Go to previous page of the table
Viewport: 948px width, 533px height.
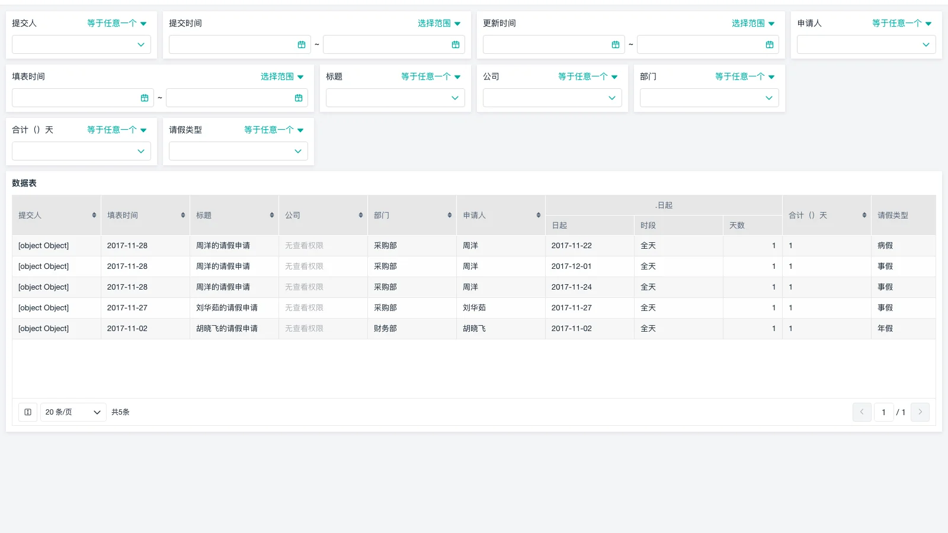pyautogui.click(x=861, y=412)
